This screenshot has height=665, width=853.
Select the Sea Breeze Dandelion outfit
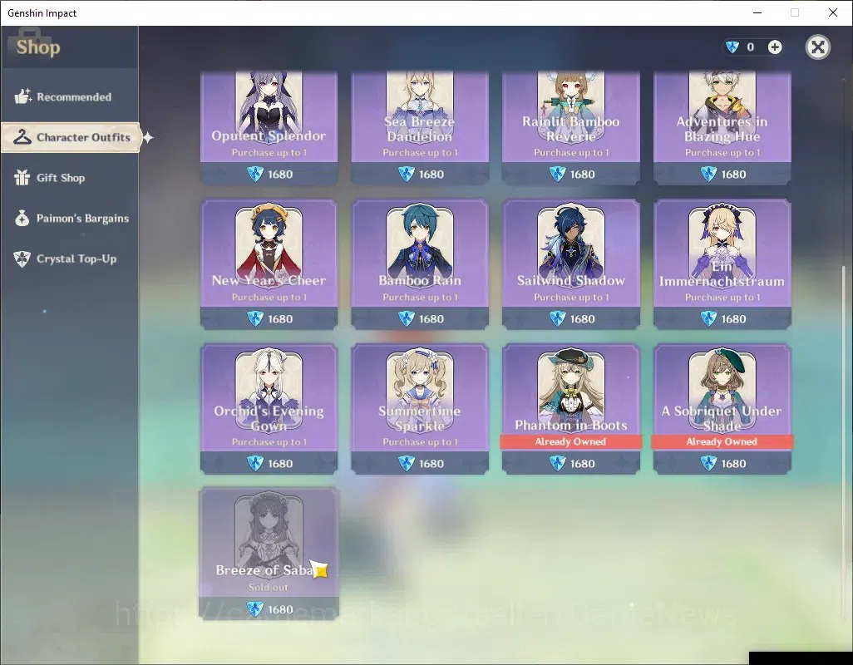click(x=420, y=128)
